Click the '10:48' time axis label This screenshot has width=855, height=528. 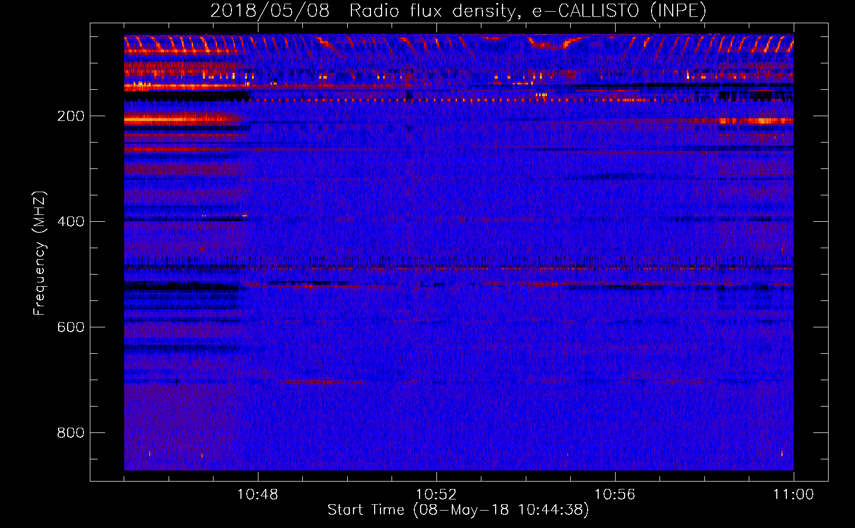coord(257,494)
